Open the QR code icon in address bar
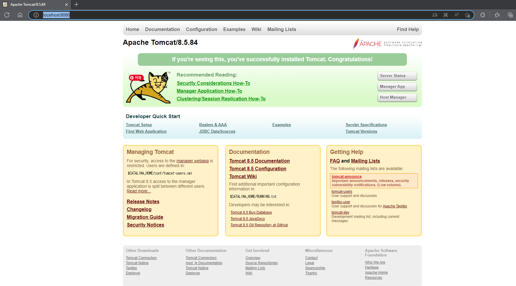This screenshot has height=286, width=516. [446, 15]
